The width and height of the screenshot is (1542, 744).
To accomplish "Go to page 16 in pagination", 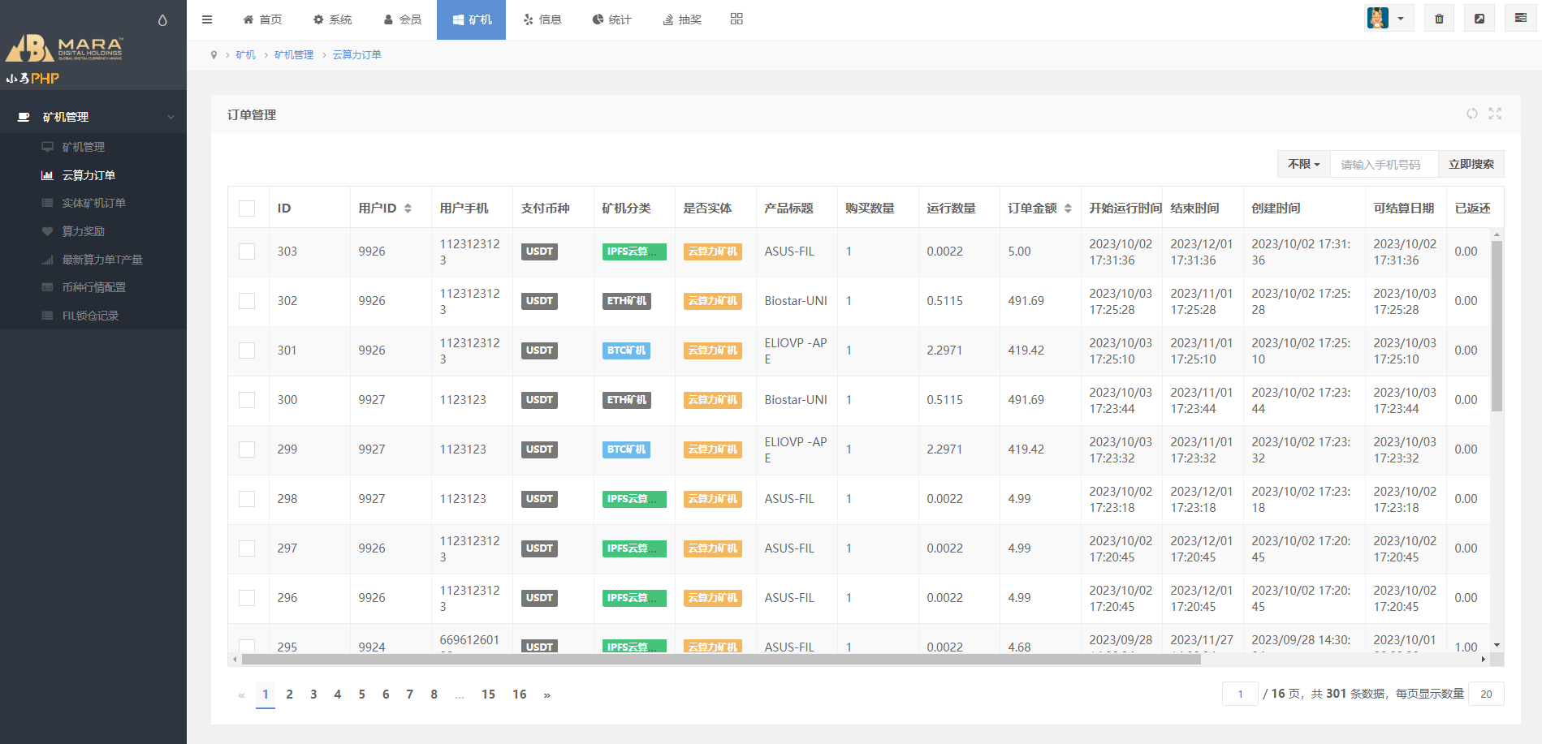I will [x=520, y=695].
